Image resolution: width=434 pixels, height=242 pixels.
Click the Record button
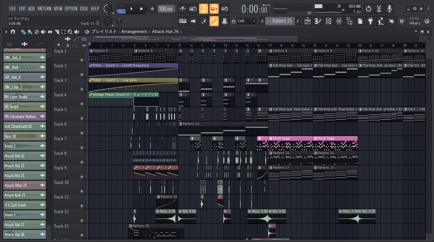click(x=152, y=9)
